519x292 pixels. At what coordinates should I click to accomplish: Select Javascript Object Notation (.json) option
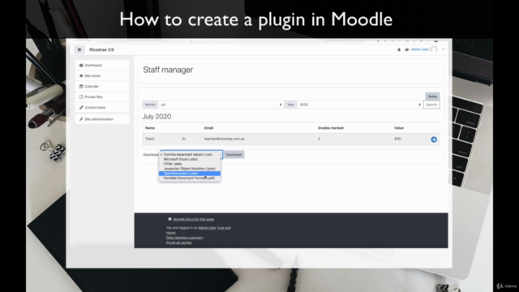tap(190, 169)
